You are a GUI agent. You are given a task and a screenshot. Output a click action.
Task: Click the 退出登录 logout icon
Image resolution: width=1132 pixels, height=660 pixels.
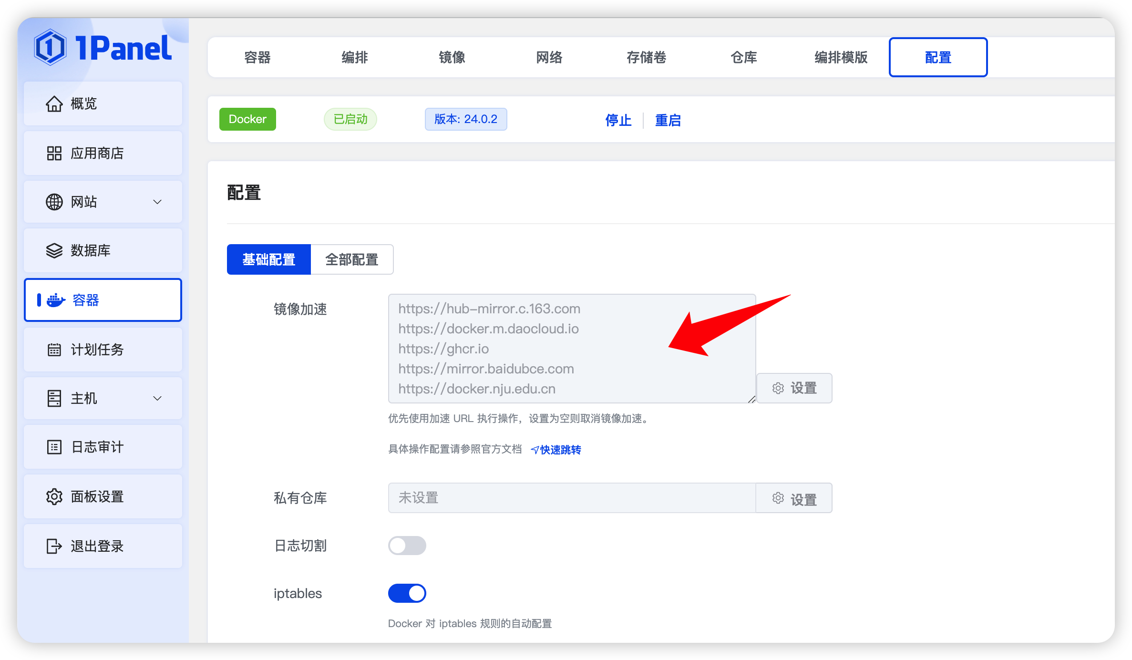[x=54, y=546]
